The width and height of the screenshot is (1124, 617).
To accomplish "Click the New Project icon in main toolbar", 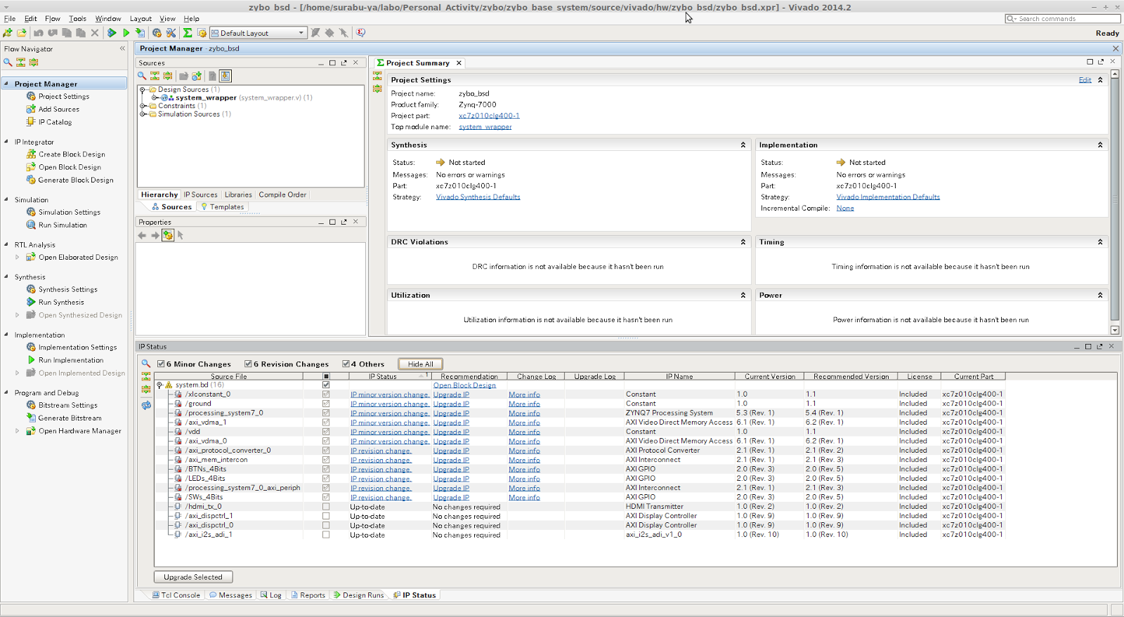I will (8, 33).
